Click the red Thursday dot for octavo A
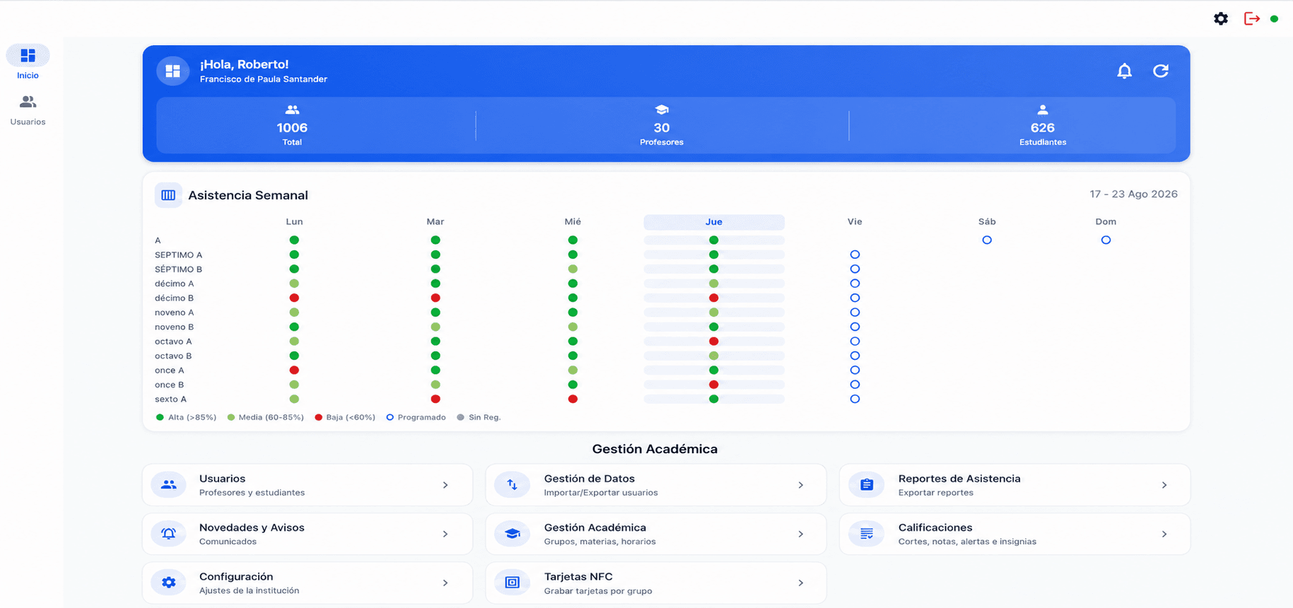Viewport: 1293px width, 608px height. (x=714, y=341)
